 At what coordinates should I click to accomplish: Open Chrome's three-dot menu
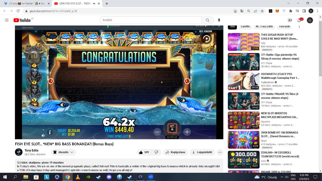318,11
